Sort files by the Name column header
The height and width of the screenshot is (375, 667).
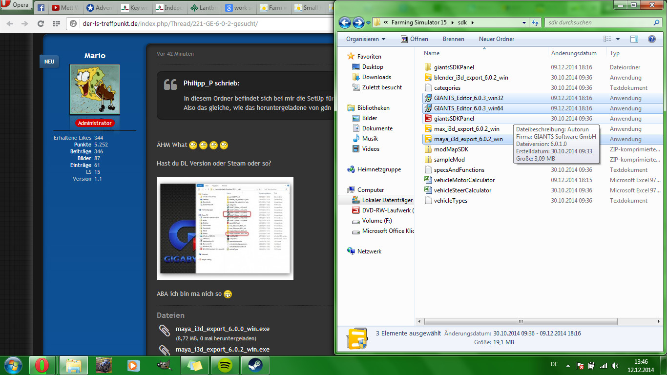[x=483, y=53]
